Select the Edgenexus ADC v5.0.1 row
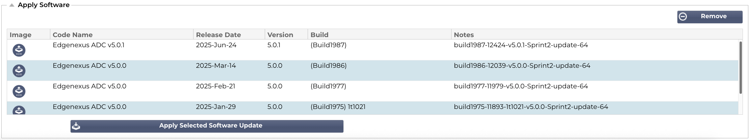This screenshot has height=140, width=749. [x=372, y=50]
